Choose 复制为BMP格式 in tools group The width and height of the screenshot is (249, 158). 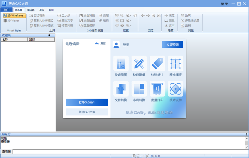[41, 25]
